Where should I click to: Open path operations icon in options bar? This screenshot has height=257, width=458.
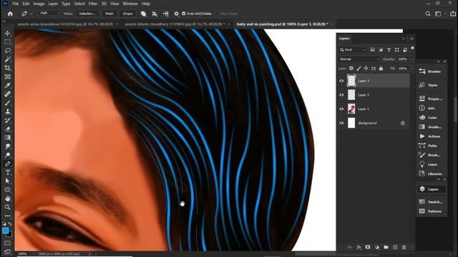143,14
